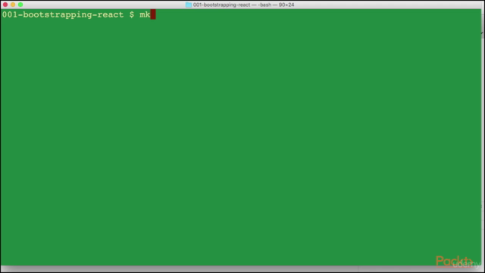Click the red terminal cursor block
485x273 pixels.
153,14
